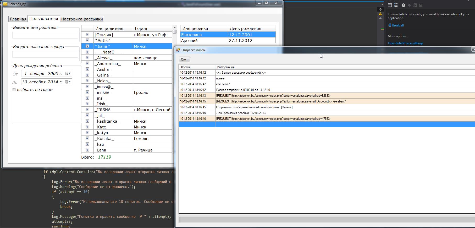Click the Отправка писем window icon
The image size is (475, 228).
click(178, 50)
